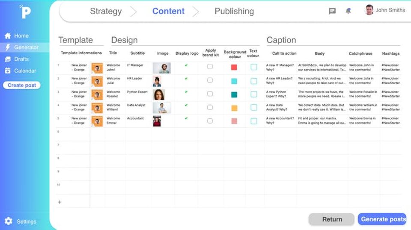Click the Calendar sidebar icon
Image resolution: width=411 pixels, height=230 pixels.
pos(8,71)
